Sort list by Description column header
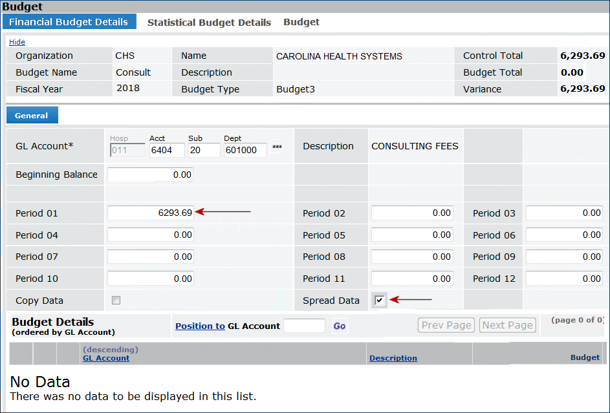Screen dimensions: 610x413 click(393, 358)
